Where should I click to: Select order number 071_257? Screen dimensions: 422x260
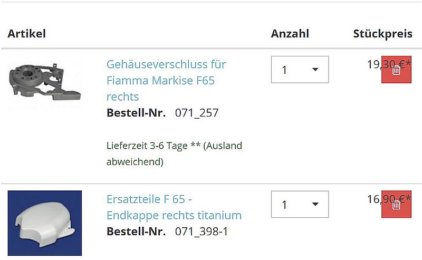click(197, 113)
